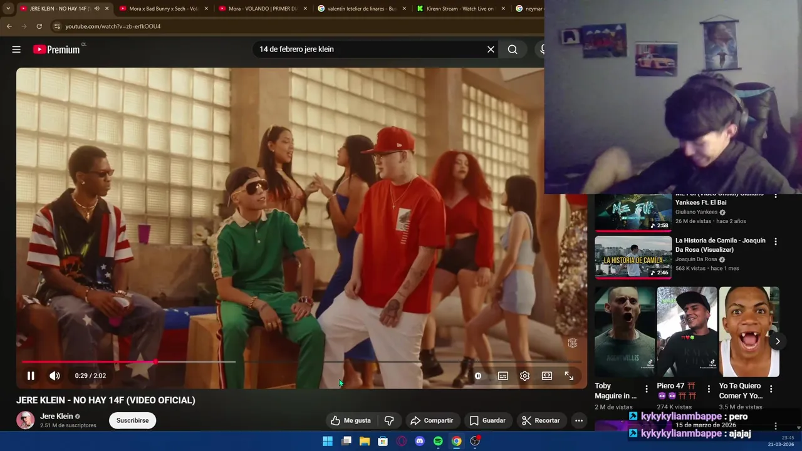Viewport: 802px width, 451px height.
Task: View site information icon in address bar
Action: click(x=56, y=26)
